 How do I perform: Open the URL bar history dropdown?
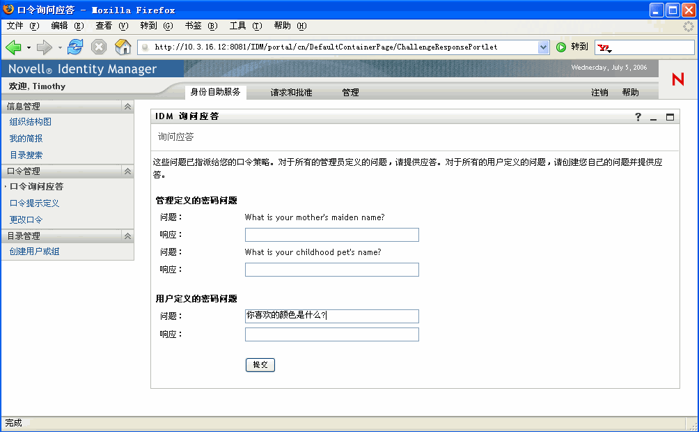(x=543, y=47)
